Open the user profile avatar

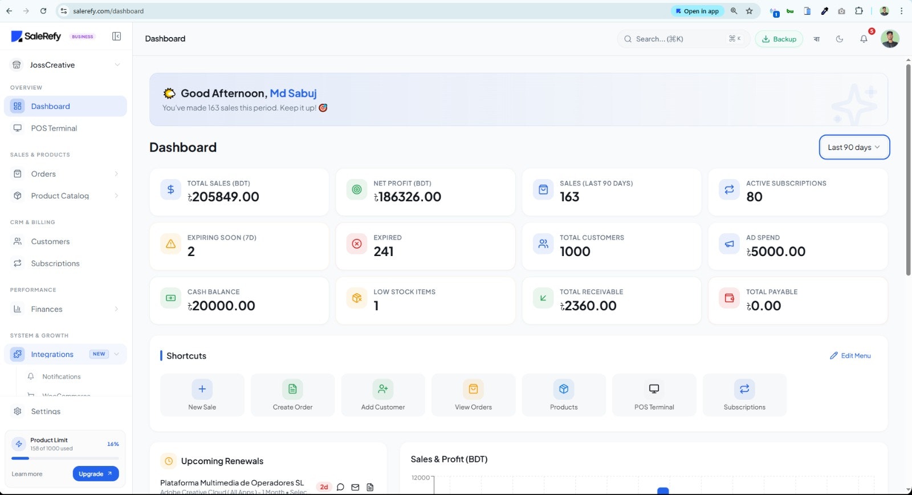pos(890,39)
